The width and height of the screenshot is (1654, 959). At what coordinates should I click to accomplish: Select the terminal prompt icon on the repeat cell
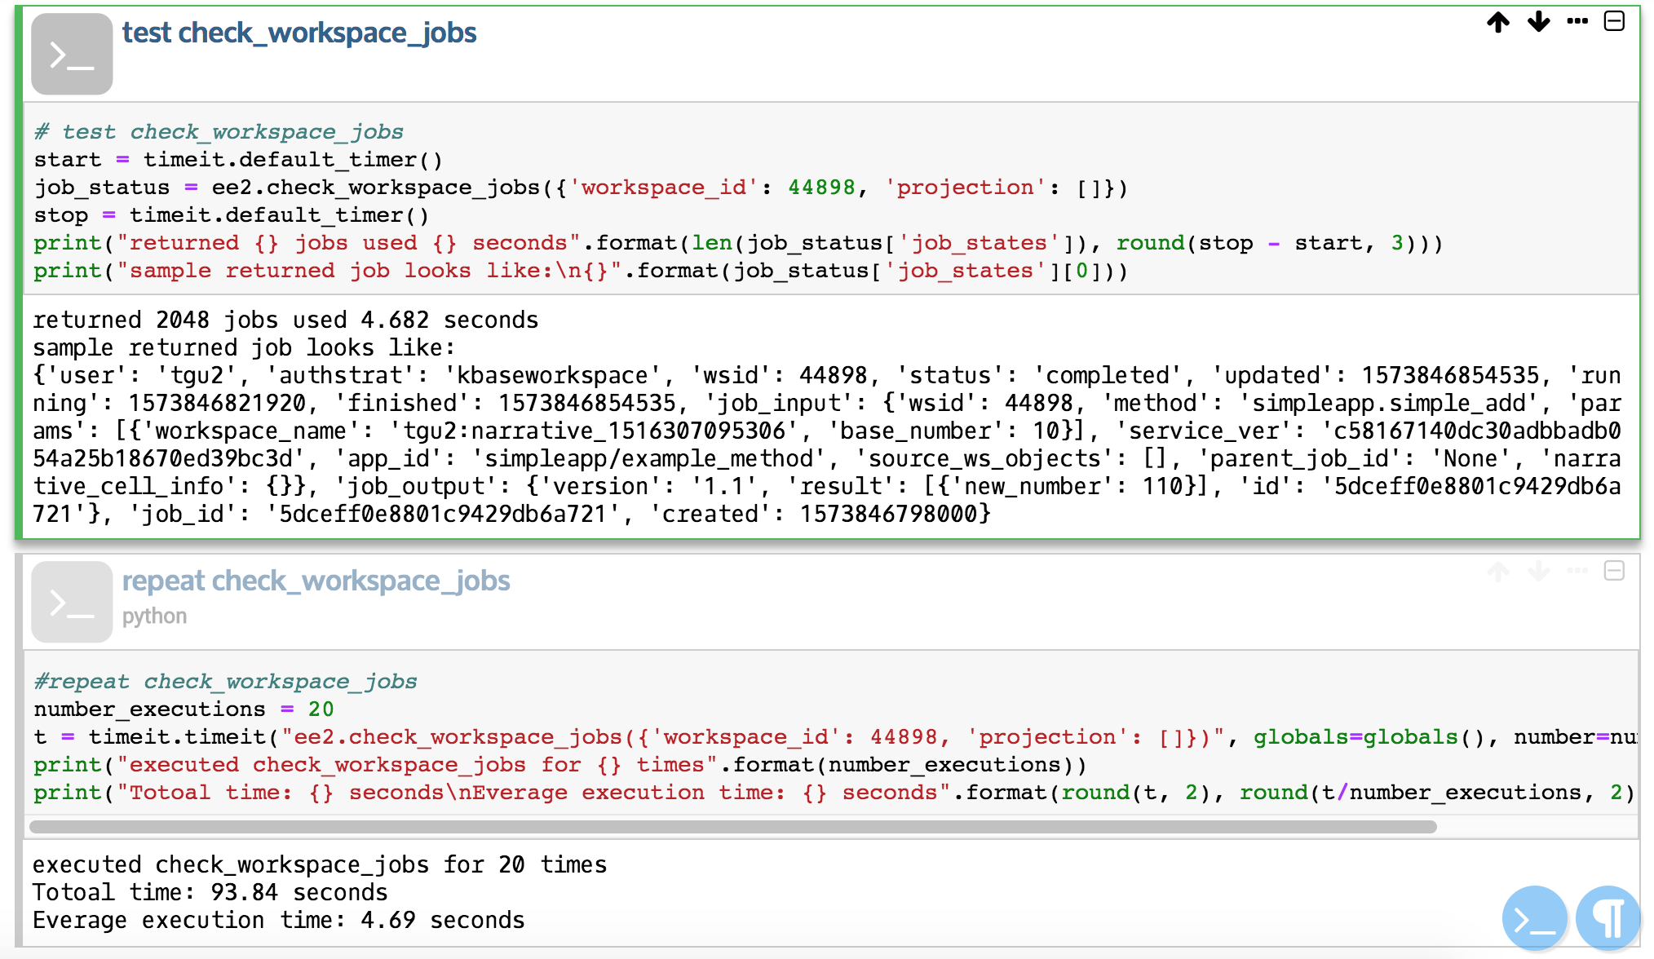tap(72, 602)
